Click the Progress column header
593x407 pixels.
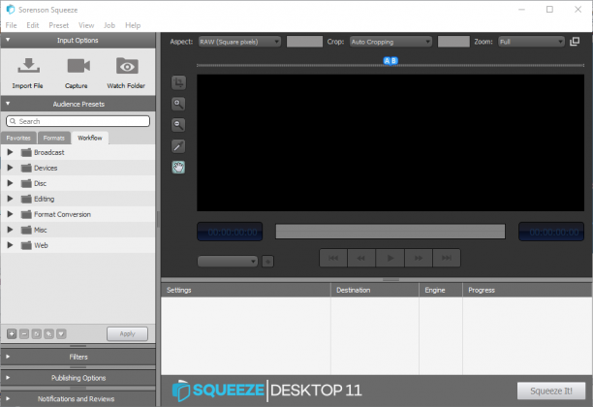527,290
